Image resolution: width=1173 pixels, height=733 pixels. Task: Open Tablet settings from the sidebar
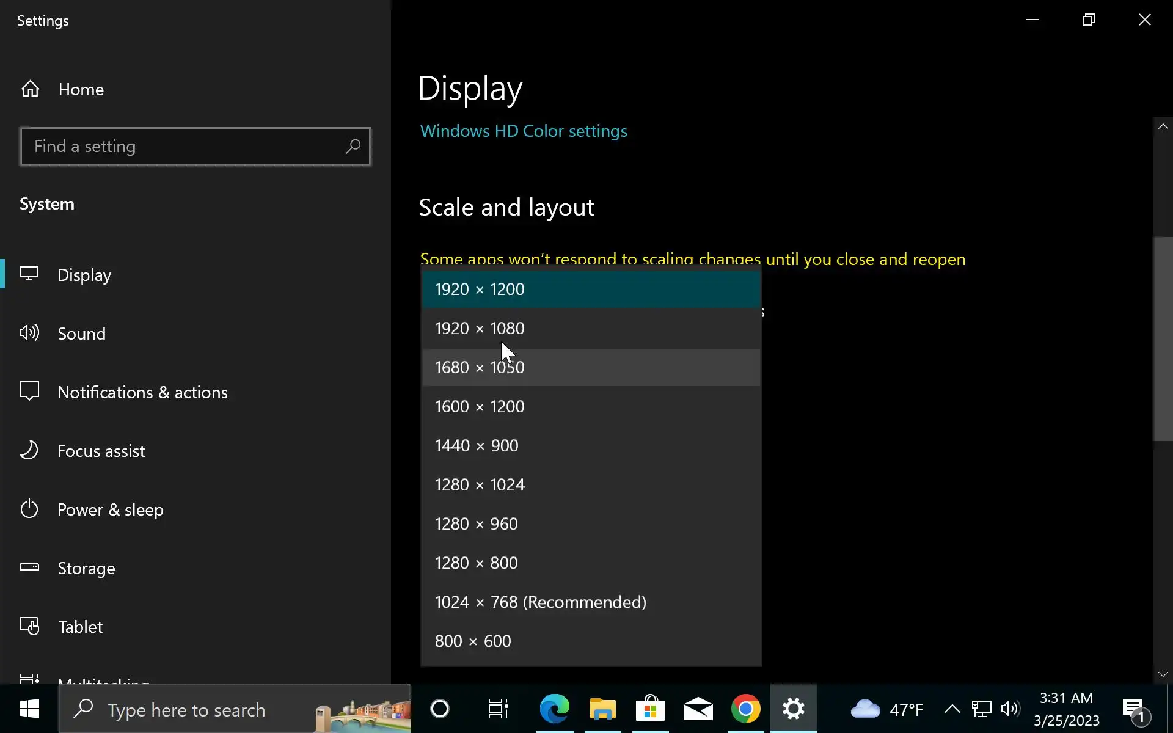(79, 627)
